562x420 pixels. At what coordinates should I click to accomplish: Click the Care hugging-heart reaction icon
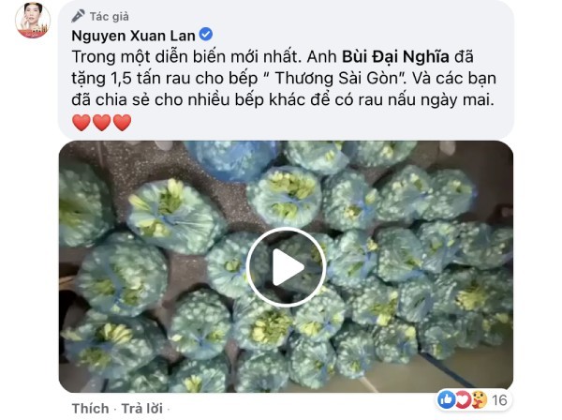click(479, 399)
